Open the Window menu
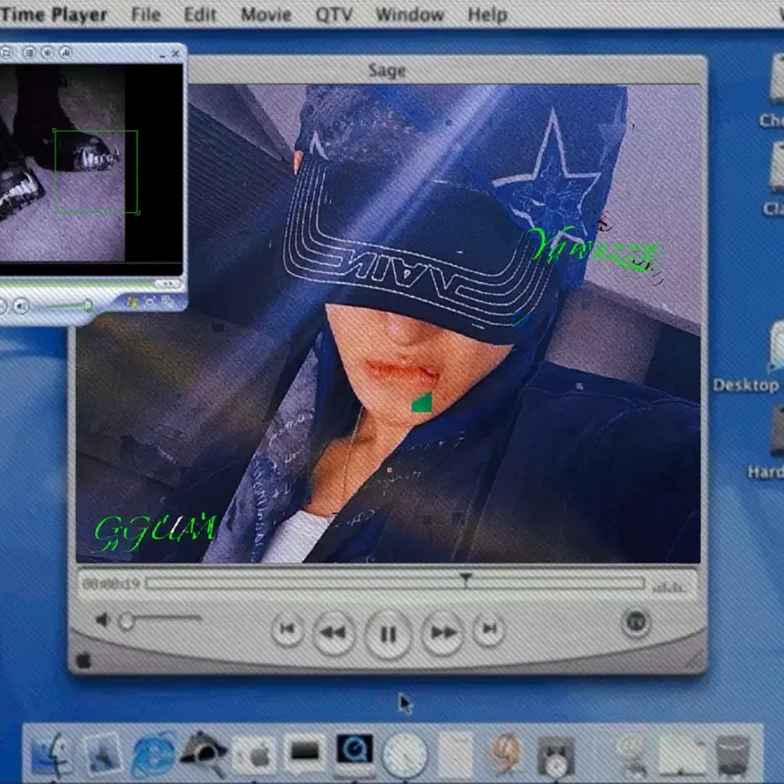 click(410, 15)
